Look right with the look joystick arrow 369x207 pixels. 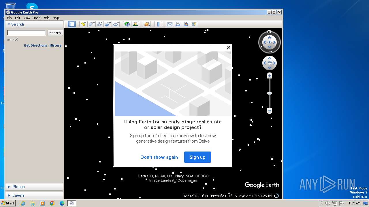(x=275, y=43)
